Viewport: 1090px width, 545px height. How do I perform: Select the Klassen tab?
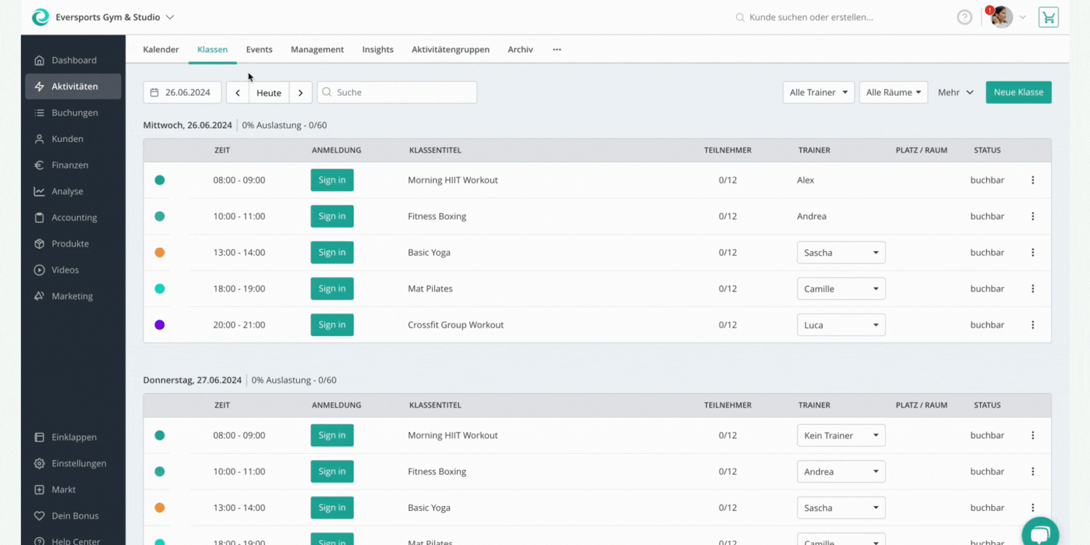pos(213,49)
